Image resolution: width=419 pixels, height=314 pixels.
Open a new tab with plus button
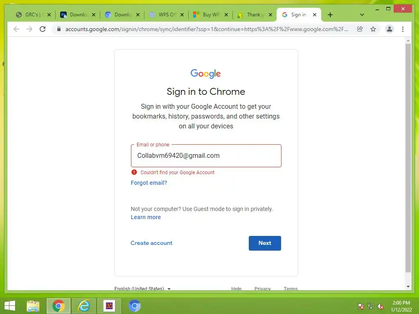(330, 15)
